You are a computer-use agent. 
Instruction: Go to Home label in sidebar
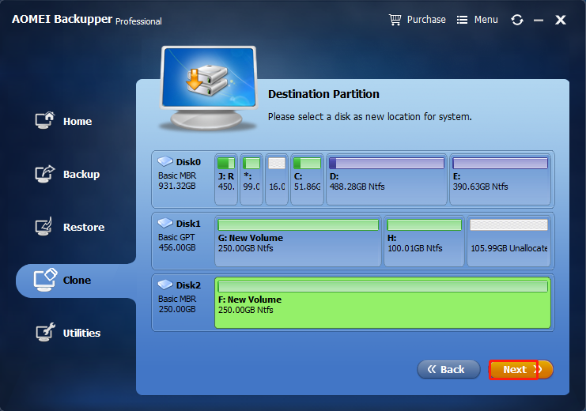[x=78, y=122]
